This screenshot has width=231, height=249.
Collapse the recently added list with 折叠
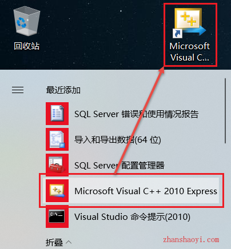[x=54, y=243]
